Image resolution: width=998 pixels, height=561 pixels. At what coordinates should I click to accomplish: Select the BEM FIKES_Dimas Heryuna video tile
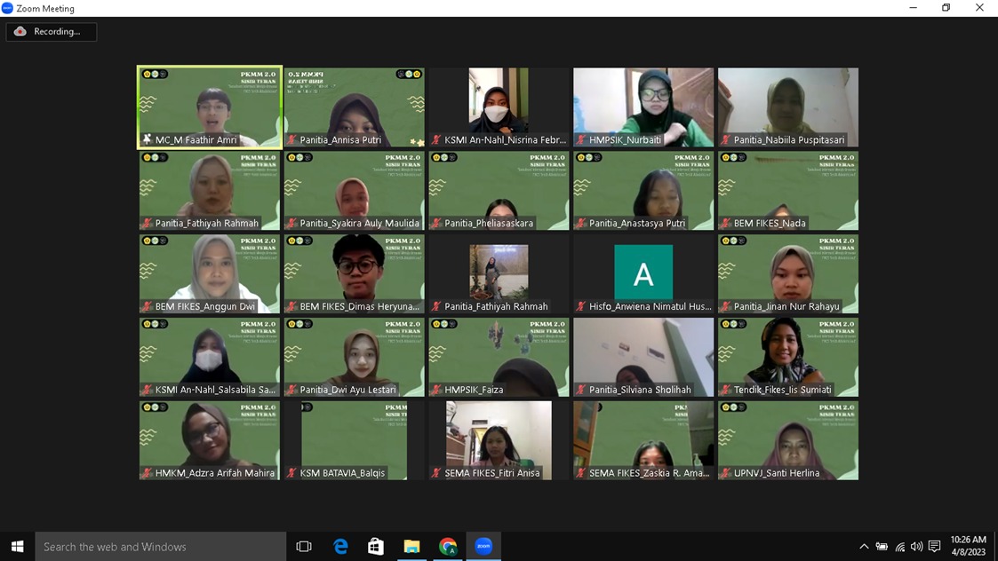[x=355, y=273]
